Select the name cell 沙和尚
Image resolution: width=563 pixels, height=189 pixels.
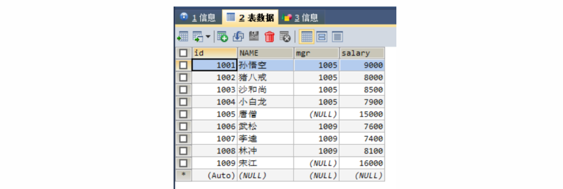coord(265,90)
